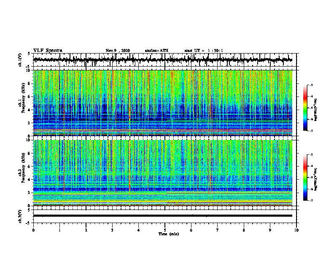334x258 pixels.
Task: Click the "ch.3(V)" axis label
Action: [20, 216]
